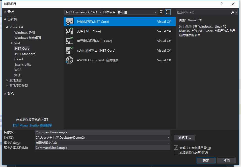
Task: Click the 解决方案名称 input field
Action: point(102,148)
